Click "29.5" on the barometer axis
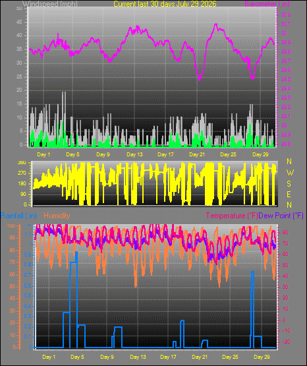307x366 pixels. click(286, 79)
